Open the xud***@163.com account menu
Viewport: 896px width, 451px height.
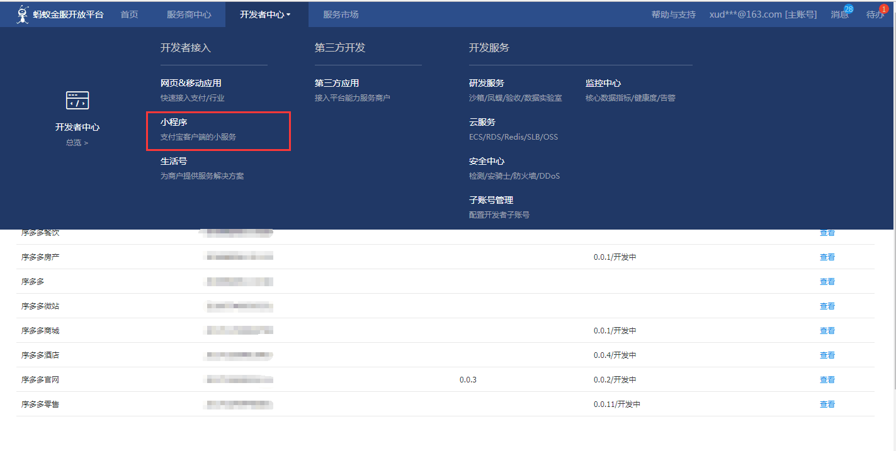click(763, 14)
